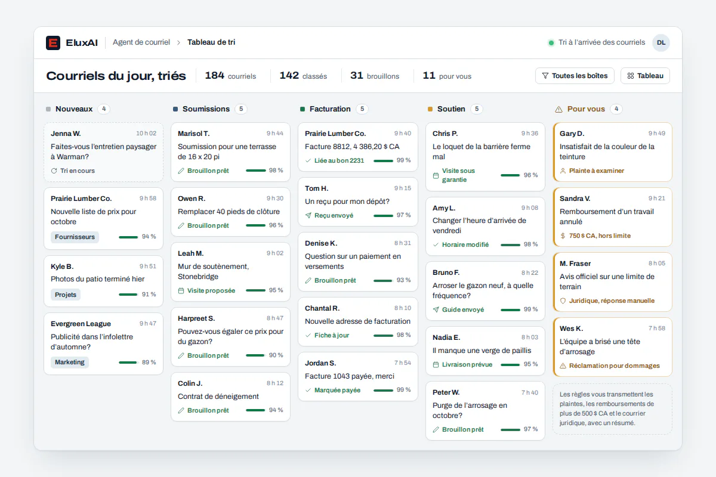716x477 pixels.
Task: Click Plainte à examiner label
Action: (x=597, y=171)
